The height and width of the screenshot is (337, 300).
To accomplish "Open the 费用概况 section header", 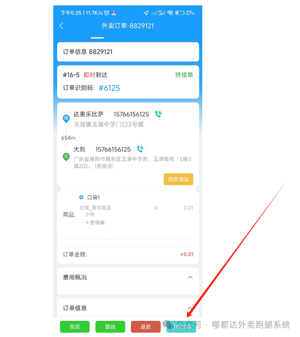I will pos(128,277).
